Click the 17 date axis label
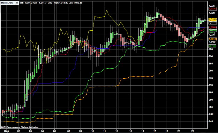Viewport: 218px width, 133px height. [x=155, y=131]
